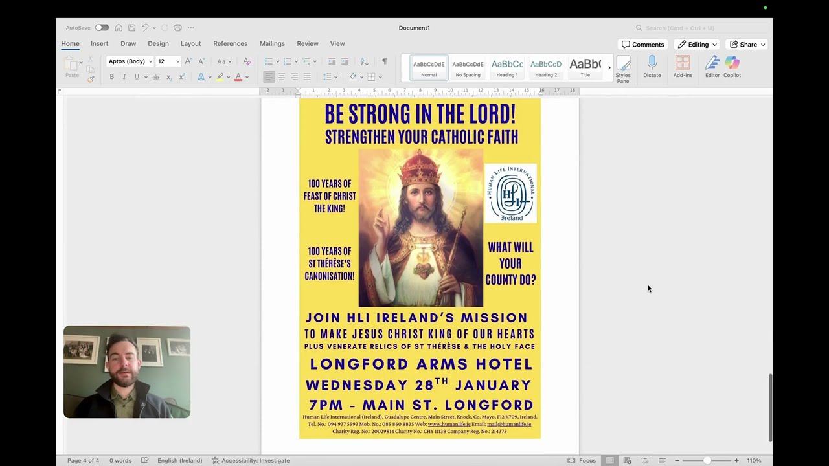The width and height of the screenshot is (829, 466).
Task: Expand the numbered list options arrow
Action: pos(297,61)
